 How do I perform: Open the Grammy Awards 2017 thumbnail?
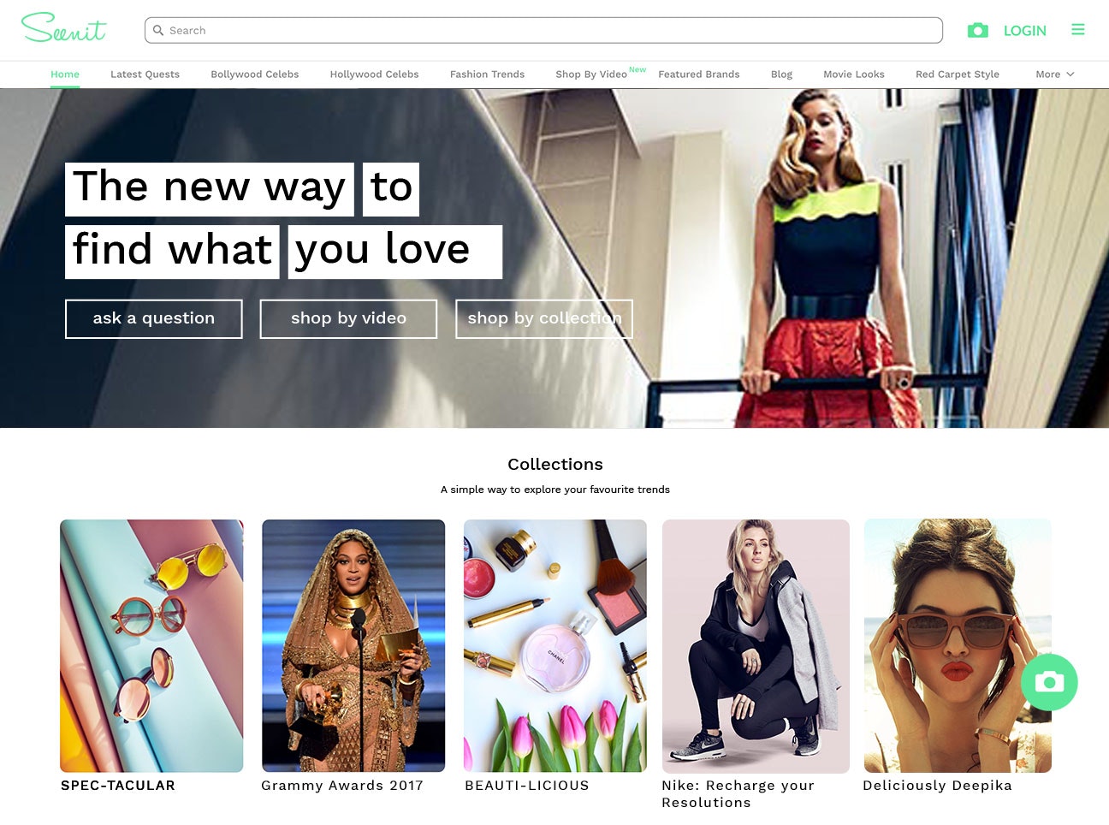pos(353,646)
